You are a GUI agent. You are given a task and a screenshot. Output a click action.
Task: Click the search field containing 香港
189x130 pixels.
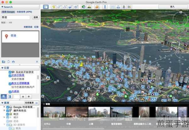15,17
